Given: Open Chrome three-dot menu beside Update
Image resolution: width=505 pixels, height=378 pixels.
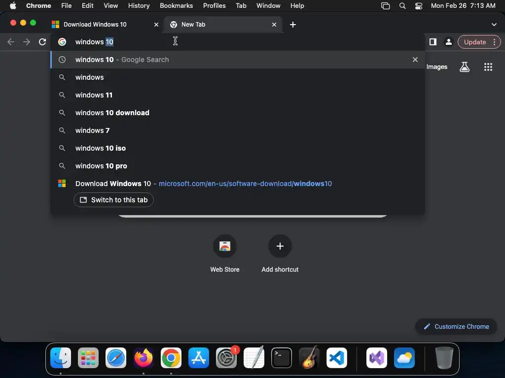Looking at the screenshot, I should click(494, 42).
